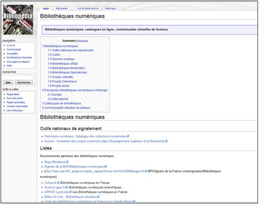Select Version imprimable link

(17, 106)
